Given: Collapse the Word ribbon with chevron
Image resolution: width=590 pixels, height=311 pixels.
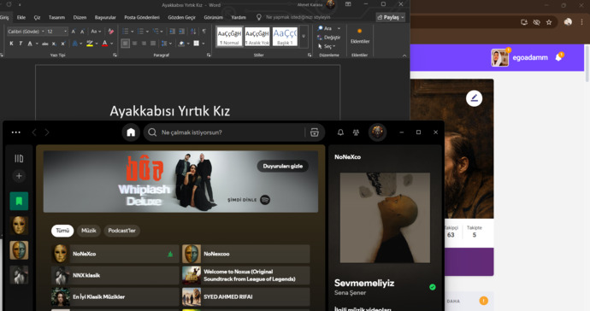Looking at the screenshot, I should (404, 56).
